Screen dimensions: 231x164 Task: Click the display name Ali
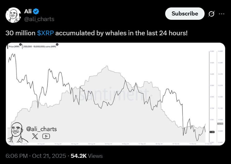click(28, 11)
